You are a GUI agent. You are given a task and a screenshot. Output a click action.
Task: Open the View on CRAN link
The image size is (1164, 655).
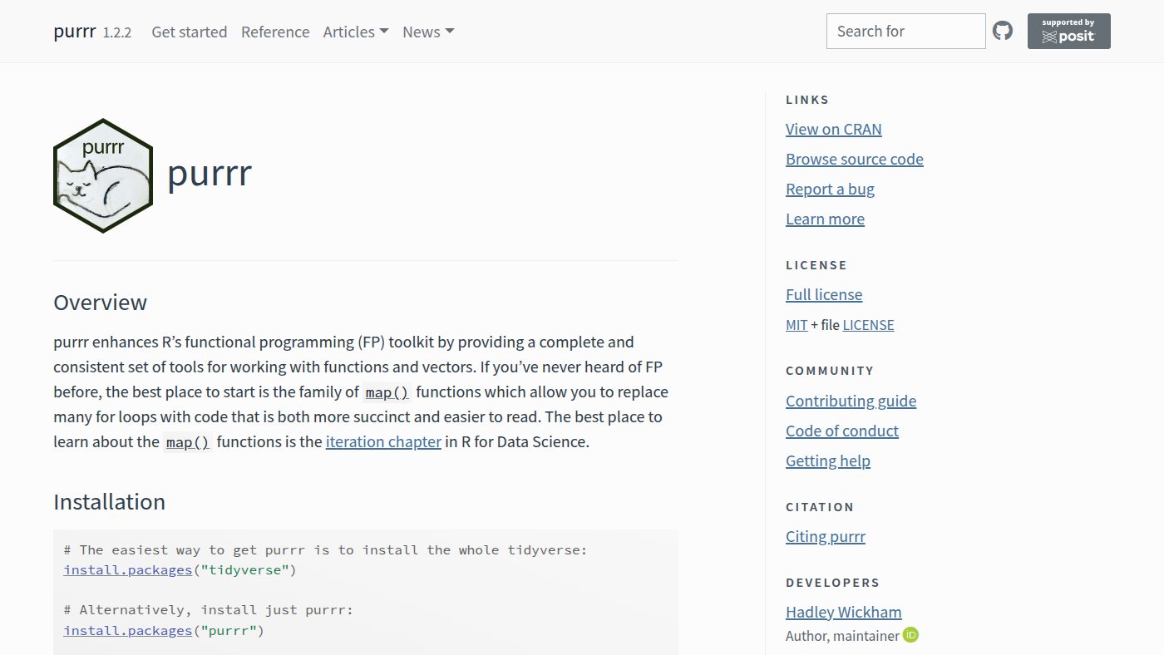click(834, 129)
